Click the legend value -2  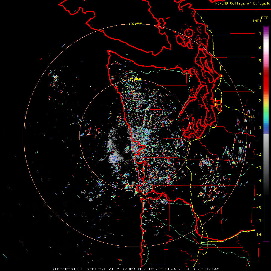pos(259,154)
